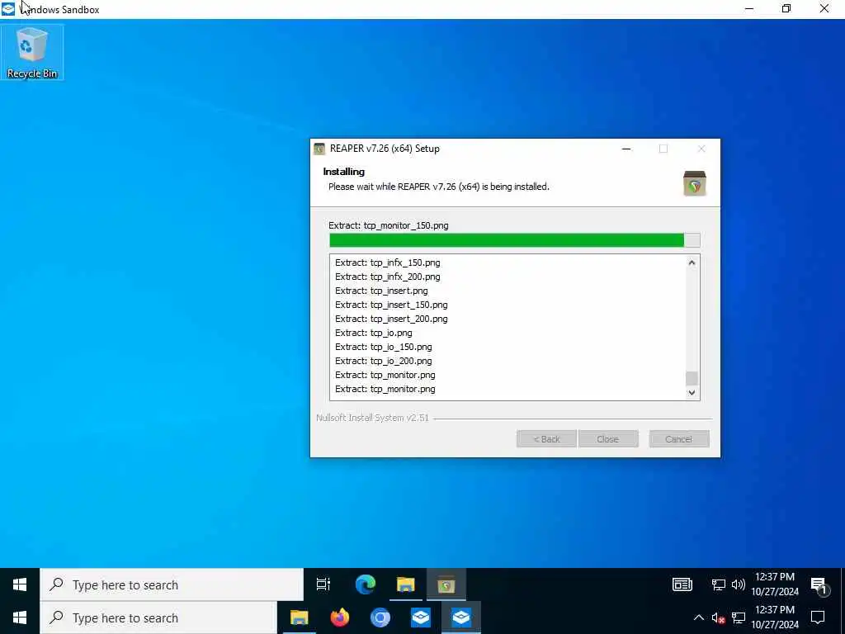Click the installer Close button
The width and height of the screenshot is (845, 634).
(x=608, y=439)
